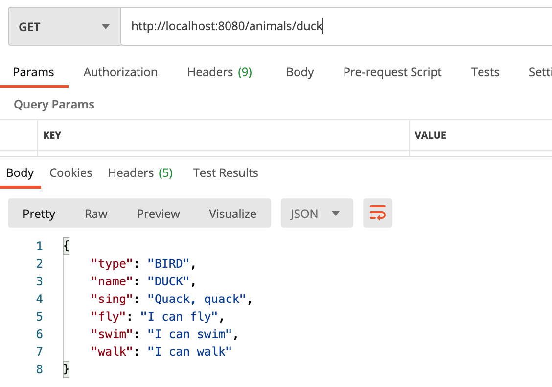Open the response Headers (5) tab
The height and width of the screenshot is (387, 552).
140,173
